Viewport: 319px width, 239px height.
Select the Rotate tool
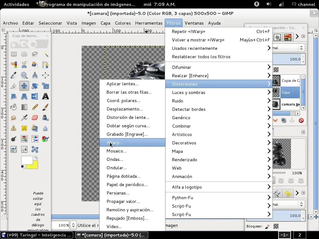point(35,86)
